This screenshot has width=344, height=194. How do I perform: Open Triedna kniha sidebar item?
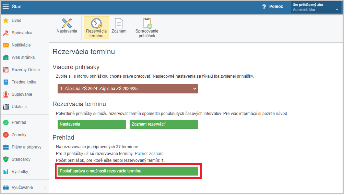[25, 82]
